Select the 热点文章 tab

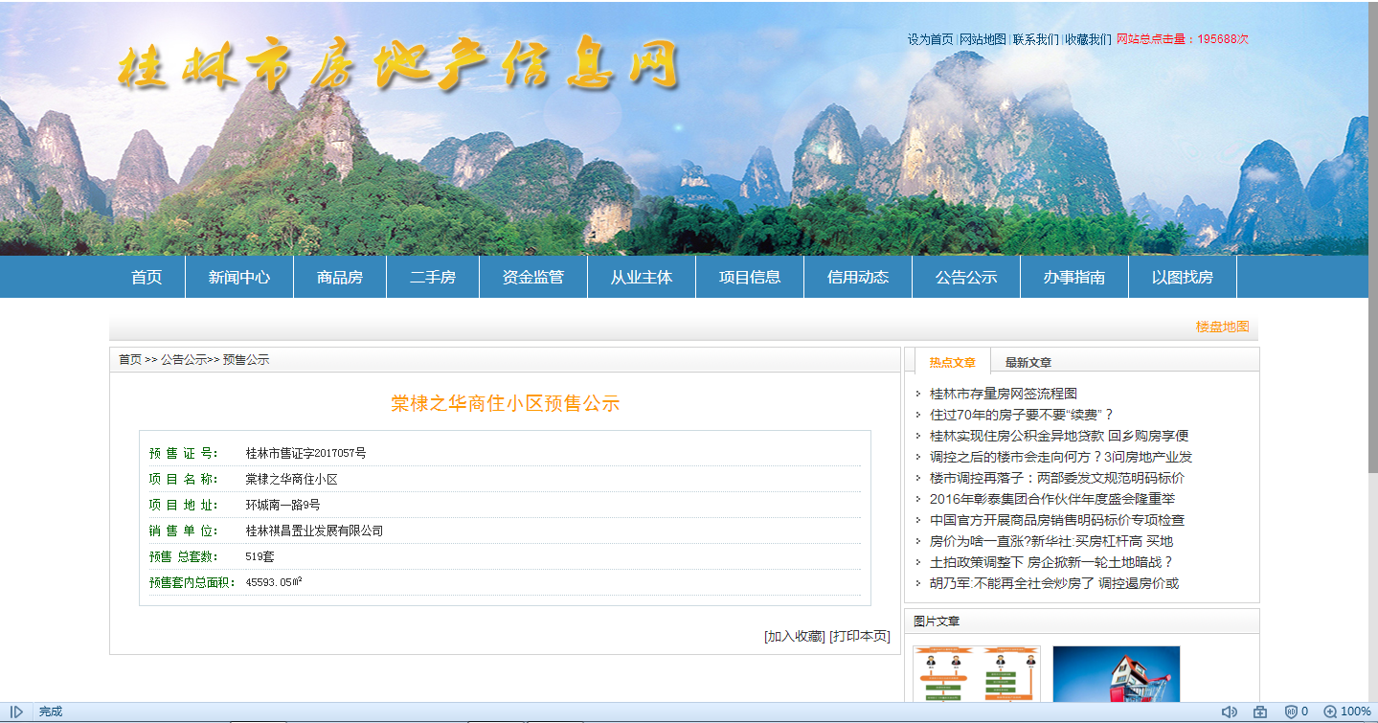pyautogui.click(x=952, y=362)
